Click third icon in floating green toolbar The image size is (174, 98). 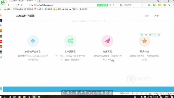(150, 35)
